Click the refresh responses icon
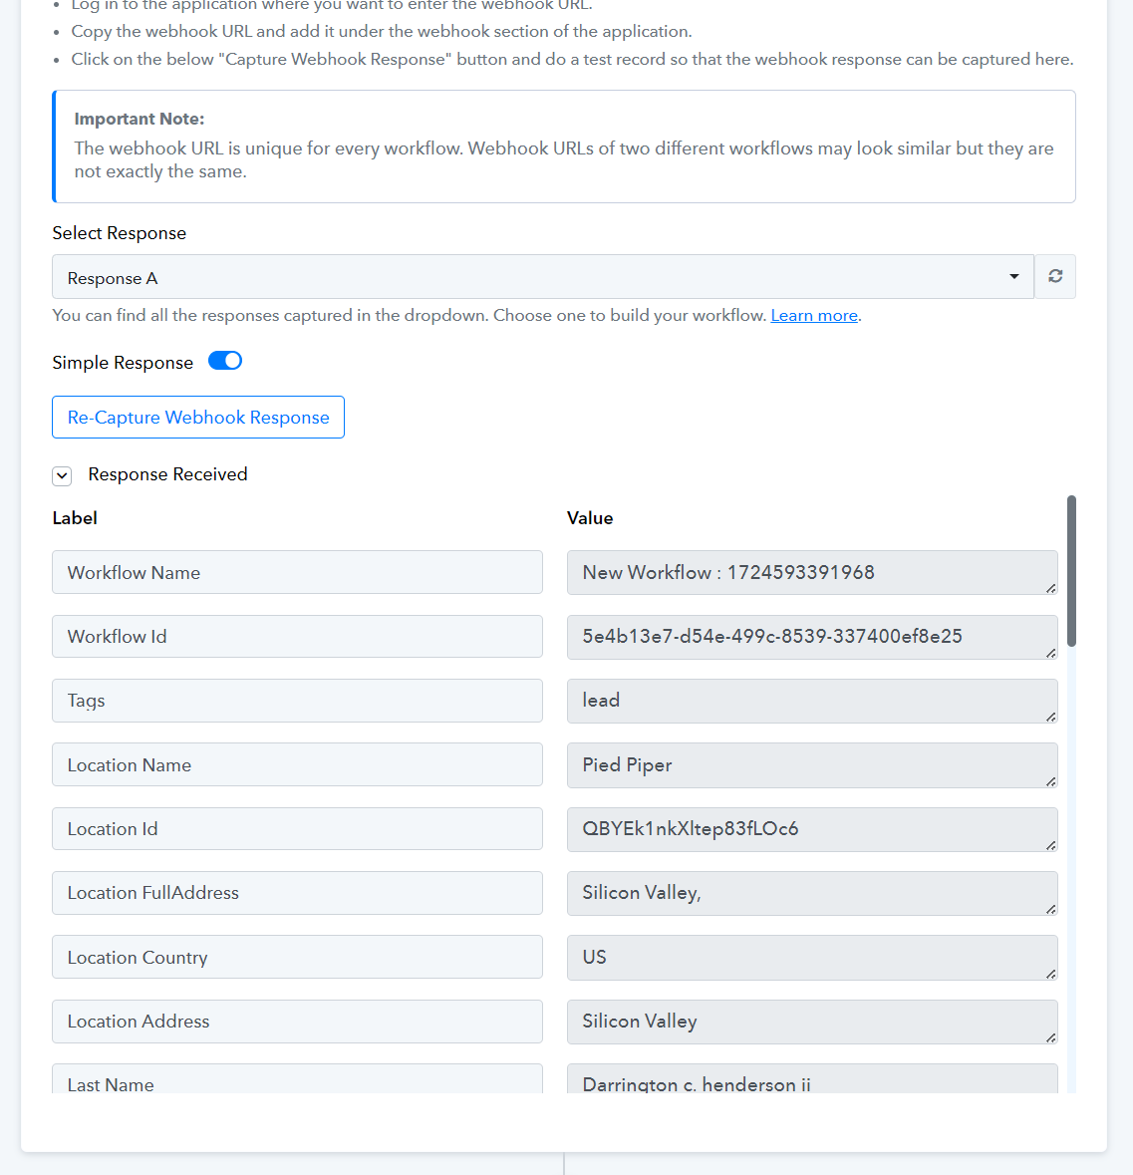 [1055, 276]
